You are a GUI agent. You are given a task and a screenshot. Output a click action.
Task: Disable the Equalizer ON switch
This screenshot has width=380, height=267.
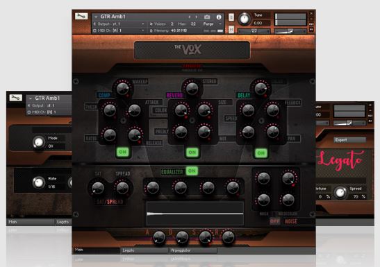[192, 171]
